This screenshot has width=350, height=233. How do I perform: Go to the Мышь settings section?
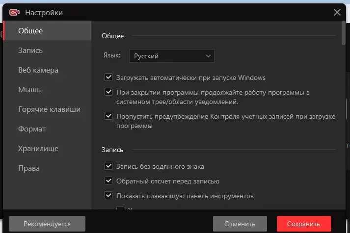tap(29, 90)
